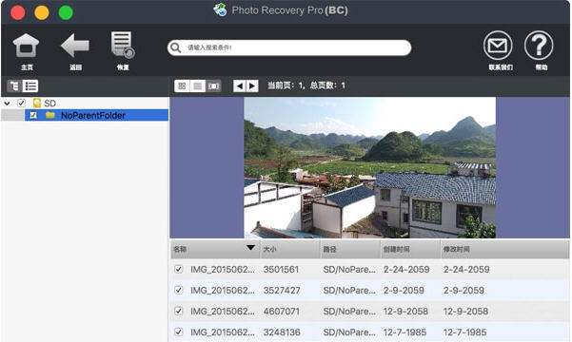Viewport: 572px width, 342px height.
Task: Click the size value 3248136
Action: click(x=282, y=332)
